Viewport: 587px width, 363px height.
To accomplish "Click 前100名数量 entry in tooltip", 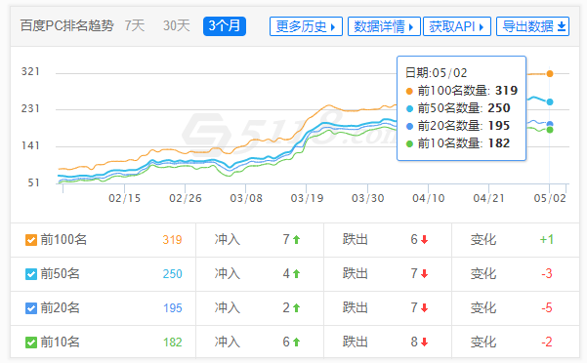I will [x=462, y=91].
